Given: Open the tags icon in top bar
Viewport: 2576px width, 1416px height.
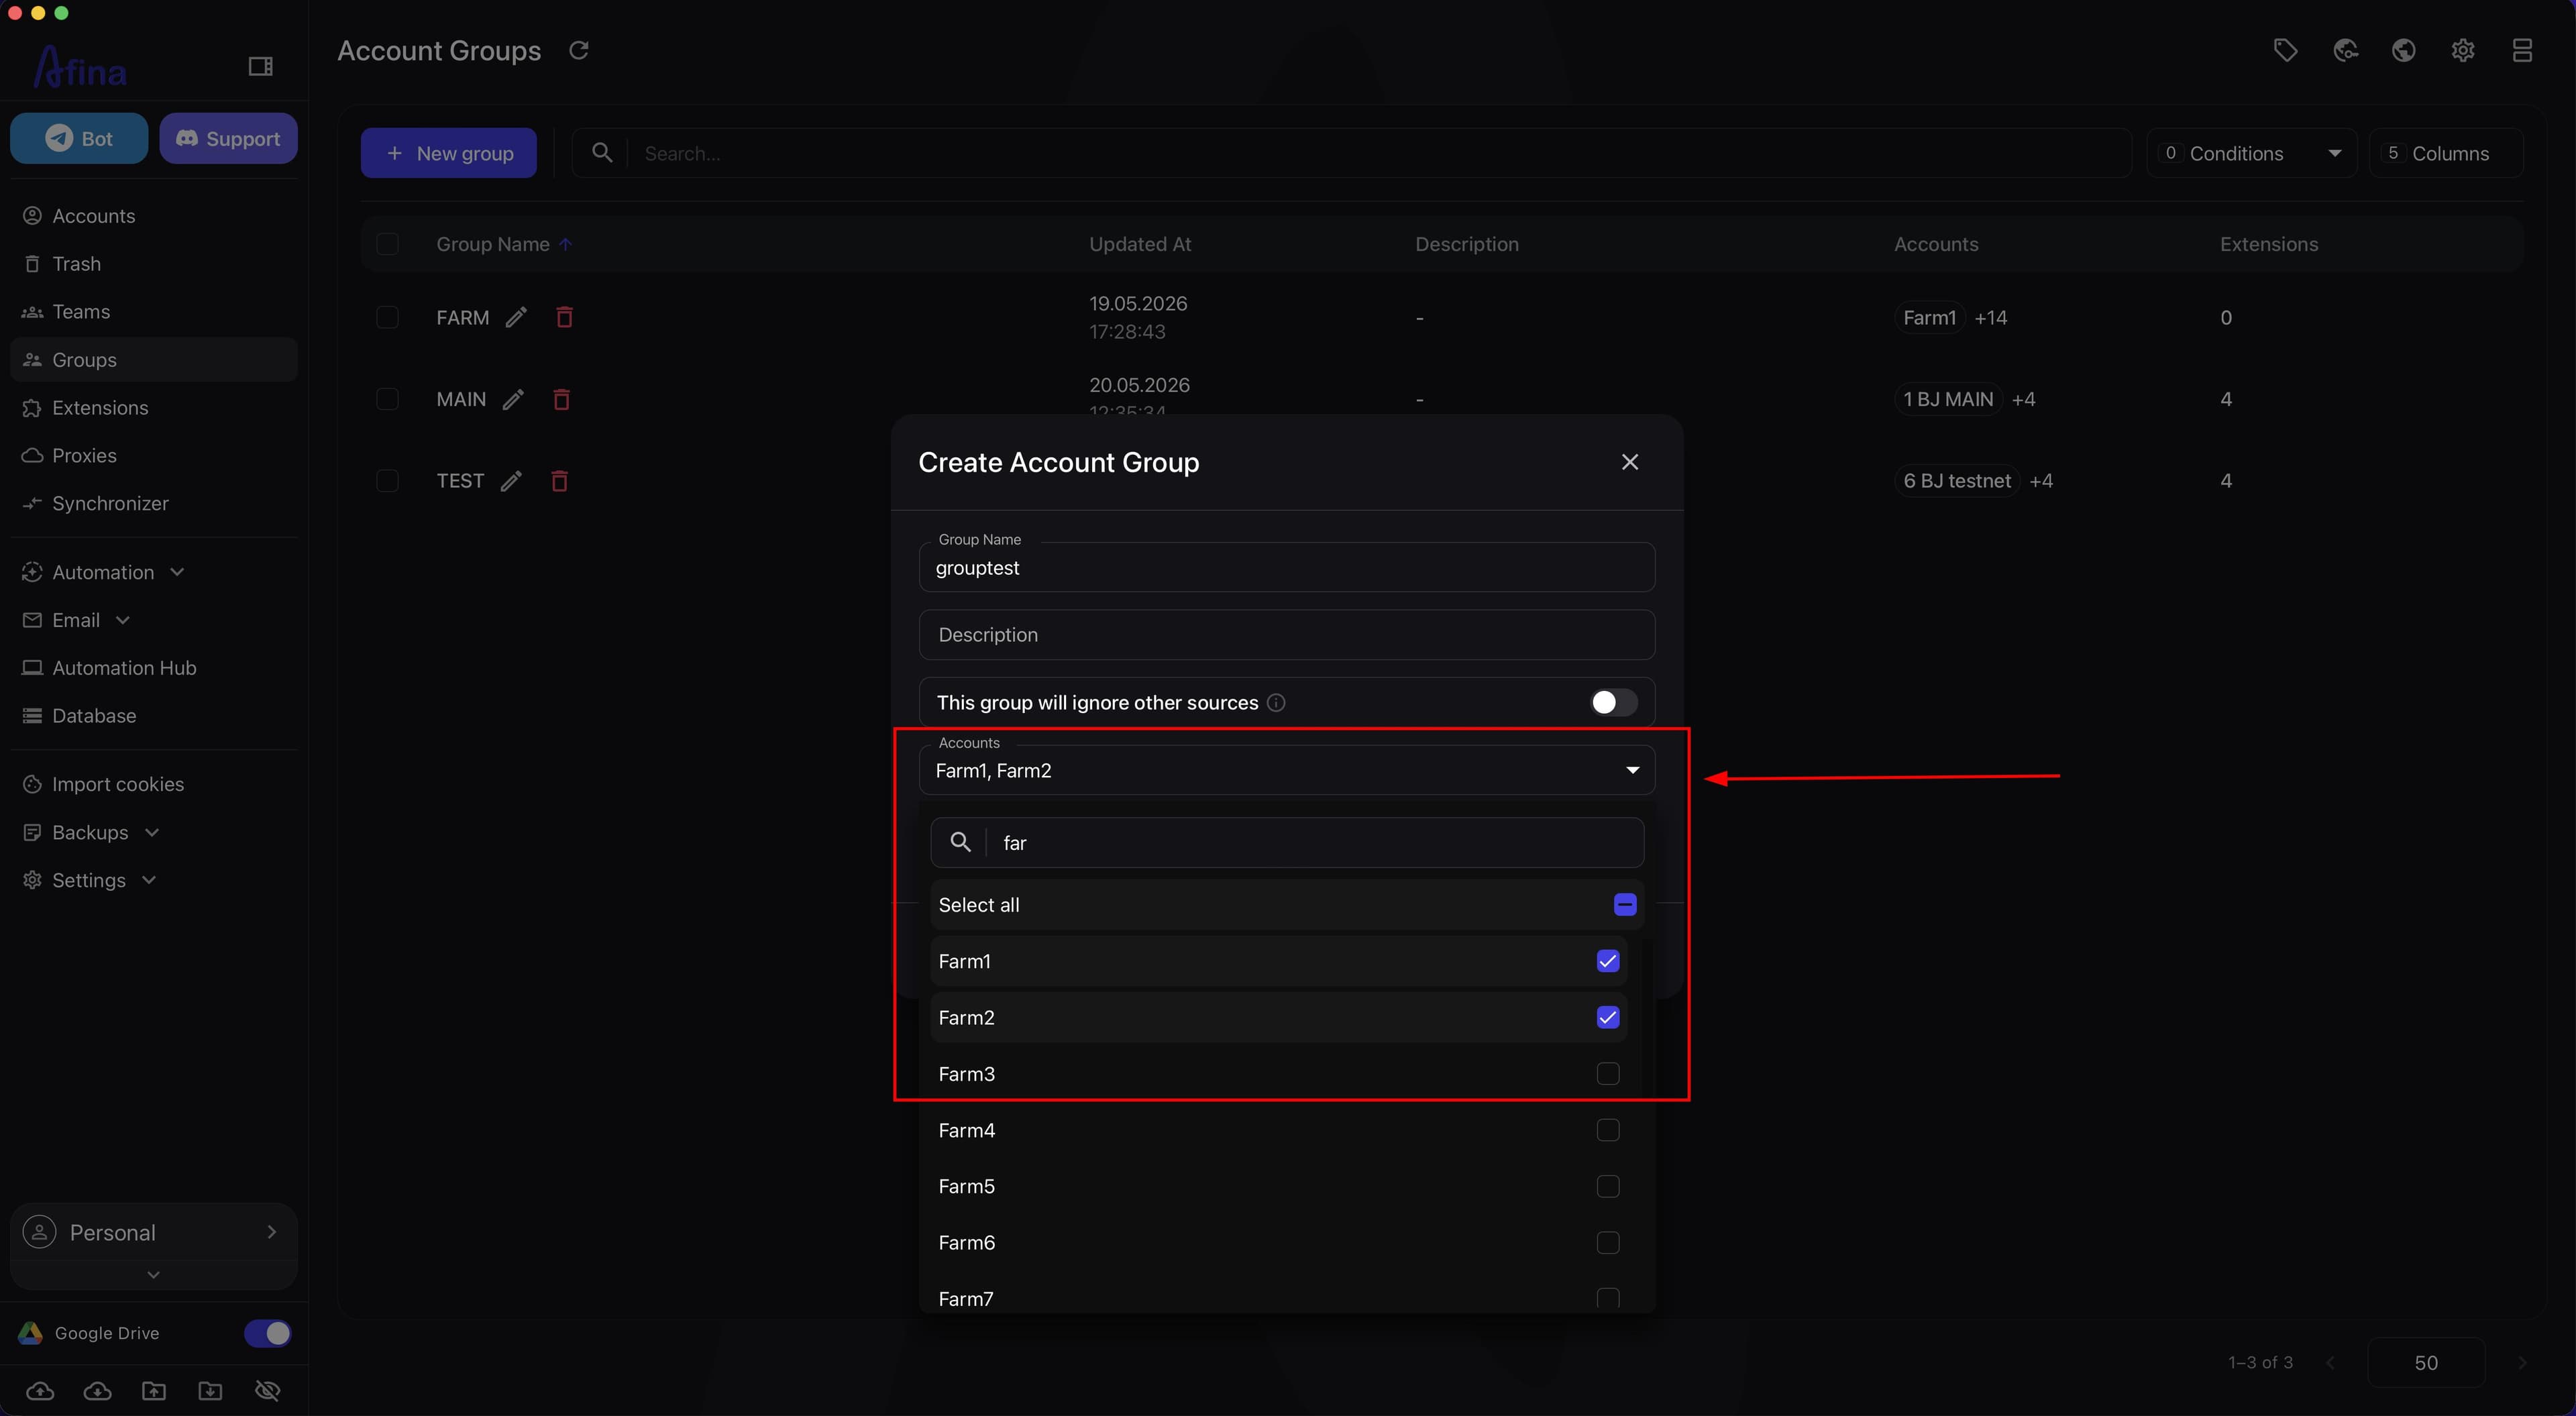Looking at the screenshot, I should click(x=2285, y=50).
